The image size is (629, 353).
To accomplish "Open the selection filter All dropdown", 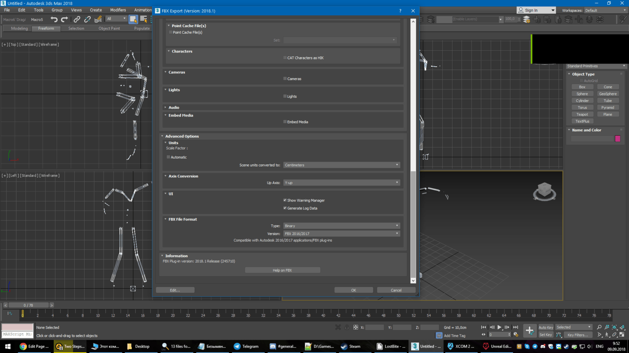I will (116, 19).
